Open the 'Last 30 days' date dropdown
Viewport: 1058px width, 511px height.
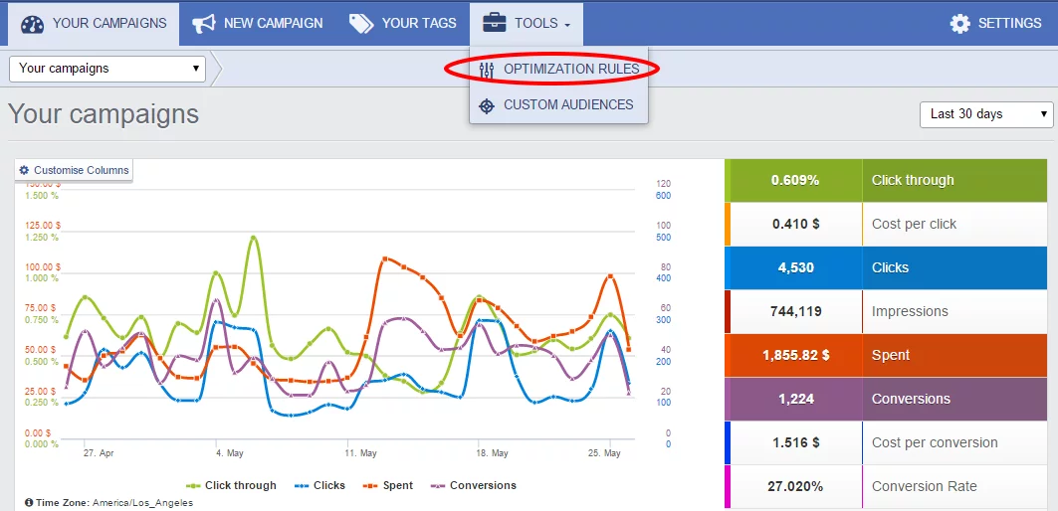coord(985,114)
